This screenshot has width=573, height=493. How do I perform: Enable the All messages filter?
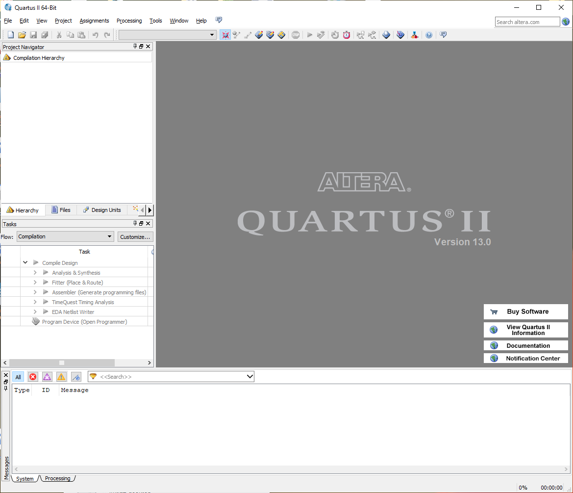(x=18, y=376)
